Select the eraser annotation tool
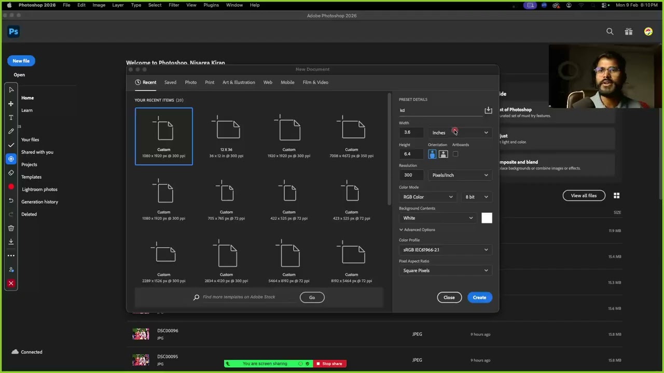This screenshot has width=664, height=373. point(11,173)
